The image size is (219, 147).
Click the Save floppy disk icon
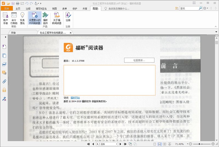coord(13,3)
